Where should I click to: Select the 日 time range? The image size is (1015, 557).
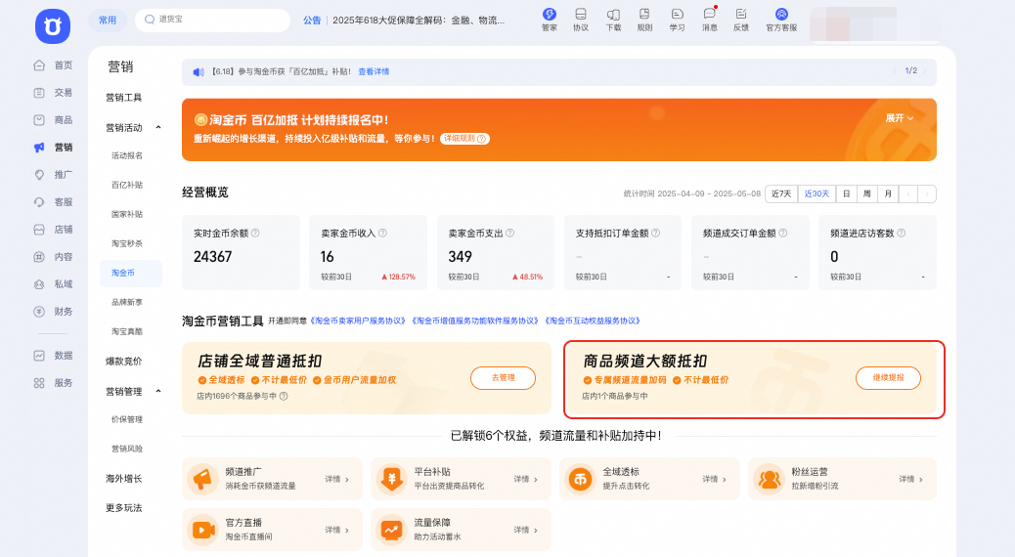tap(846, 194)
